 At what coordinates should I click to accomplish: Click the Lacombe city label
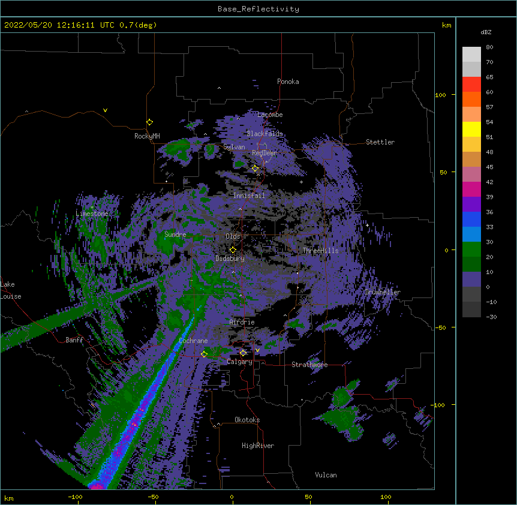coord(270,115)
